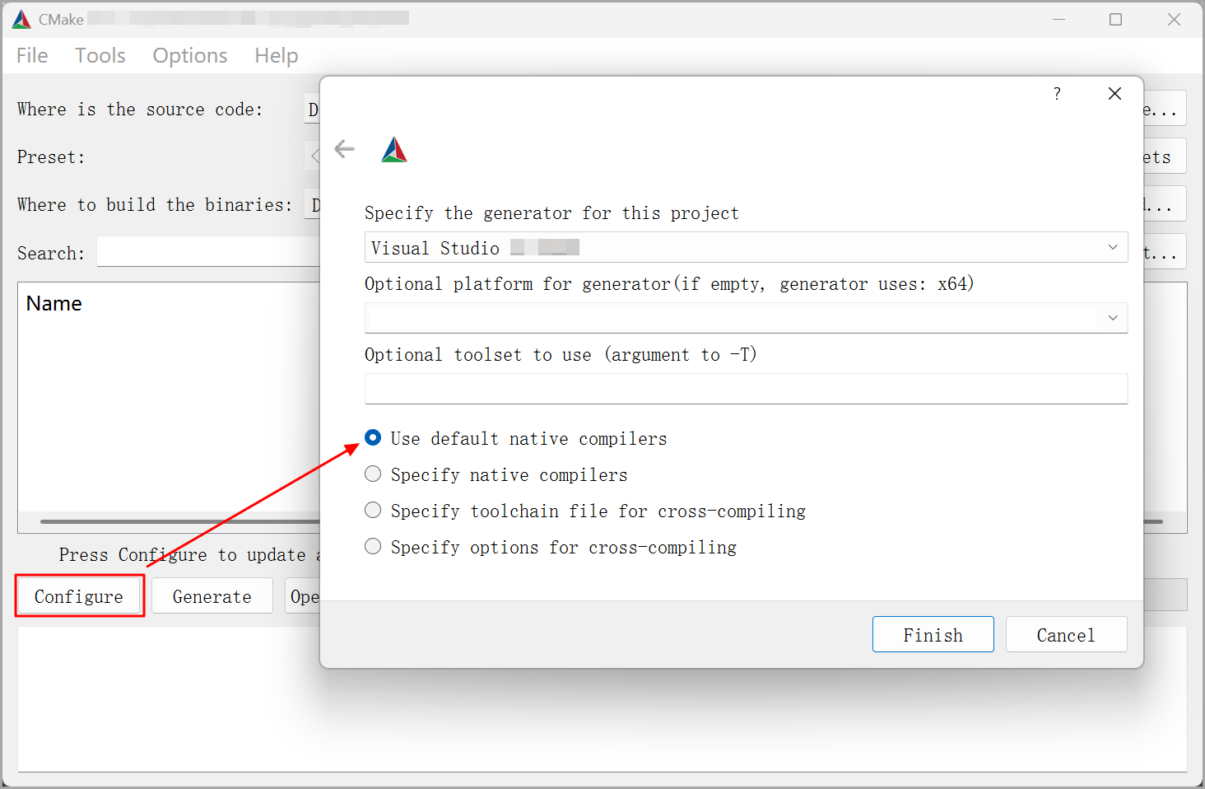The image size is (1205, 789).
Task: Click the Finish button
Action: (x=933, y=635)
